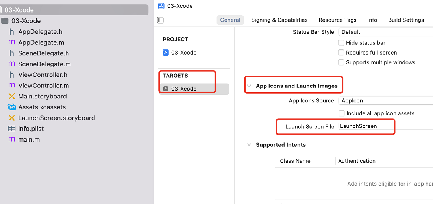Select the LaunchScreen.storyboard file icon
Viewport: 433px width, 204px height.
click(11, 118)
